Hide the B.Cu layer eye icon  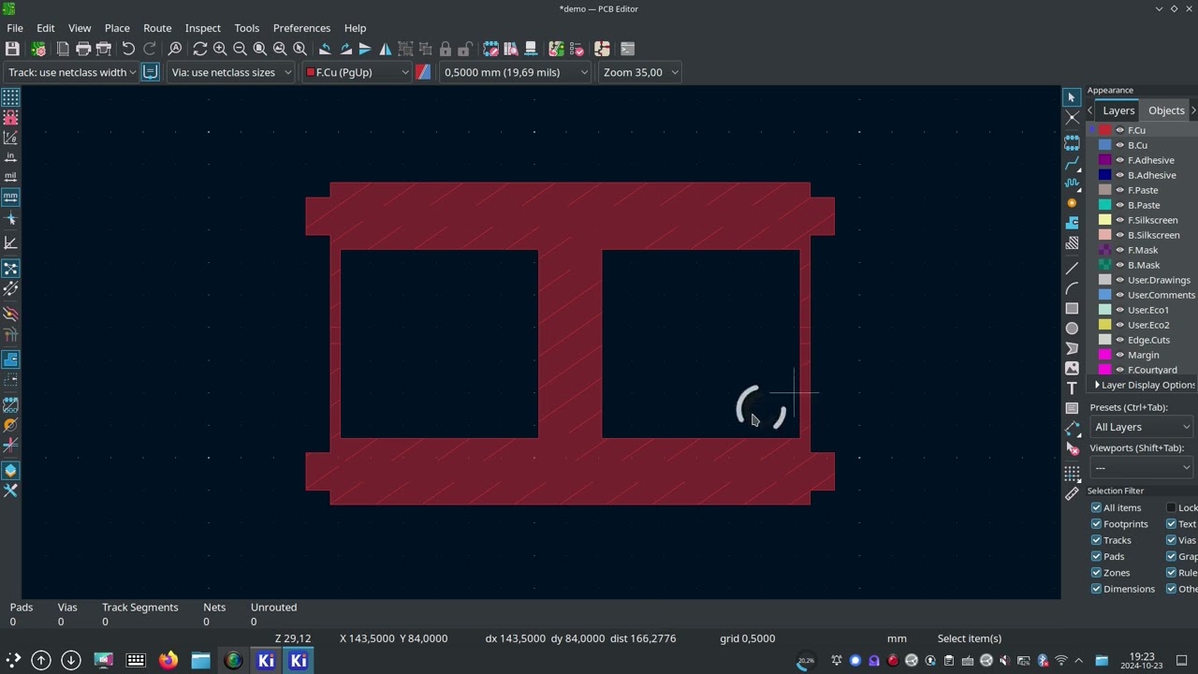tap(1119, 145)
